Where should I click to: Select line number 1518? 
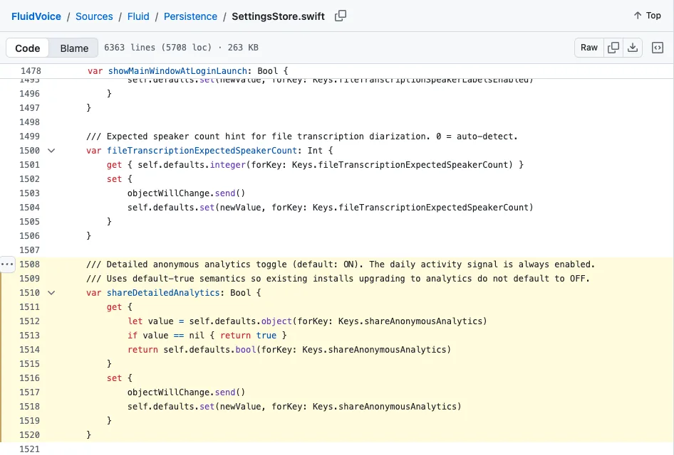30,407
